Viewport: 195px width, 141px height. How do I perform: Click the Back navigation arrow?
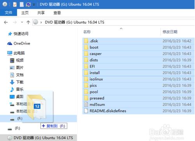point(6,22)
